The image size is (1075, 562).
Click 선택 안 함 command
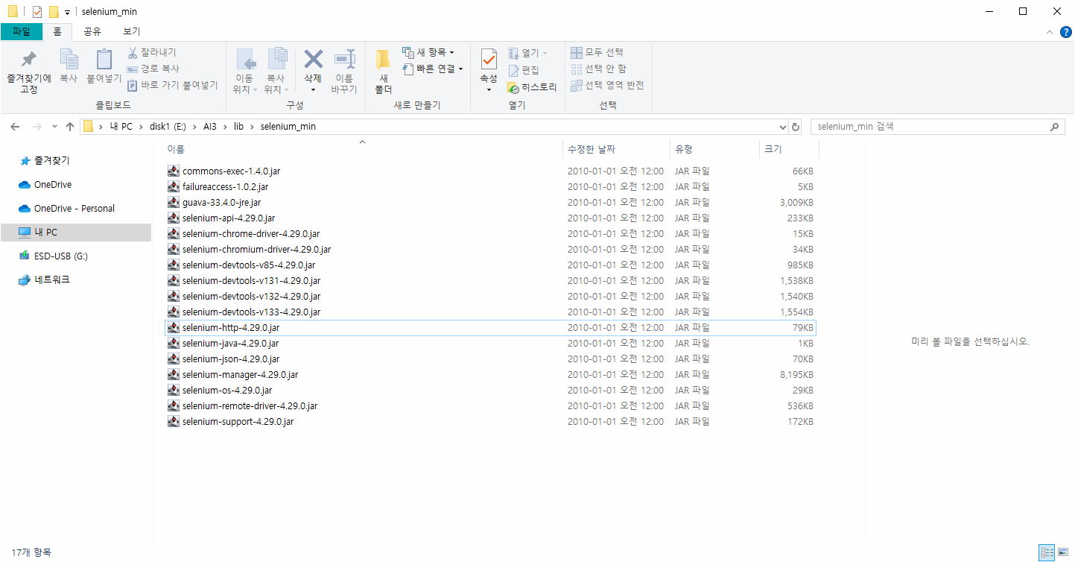click(x=598, y=69)
